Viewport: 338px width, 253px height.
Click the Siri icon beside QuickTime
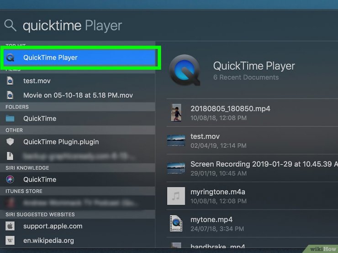click(x=10, y=180)
